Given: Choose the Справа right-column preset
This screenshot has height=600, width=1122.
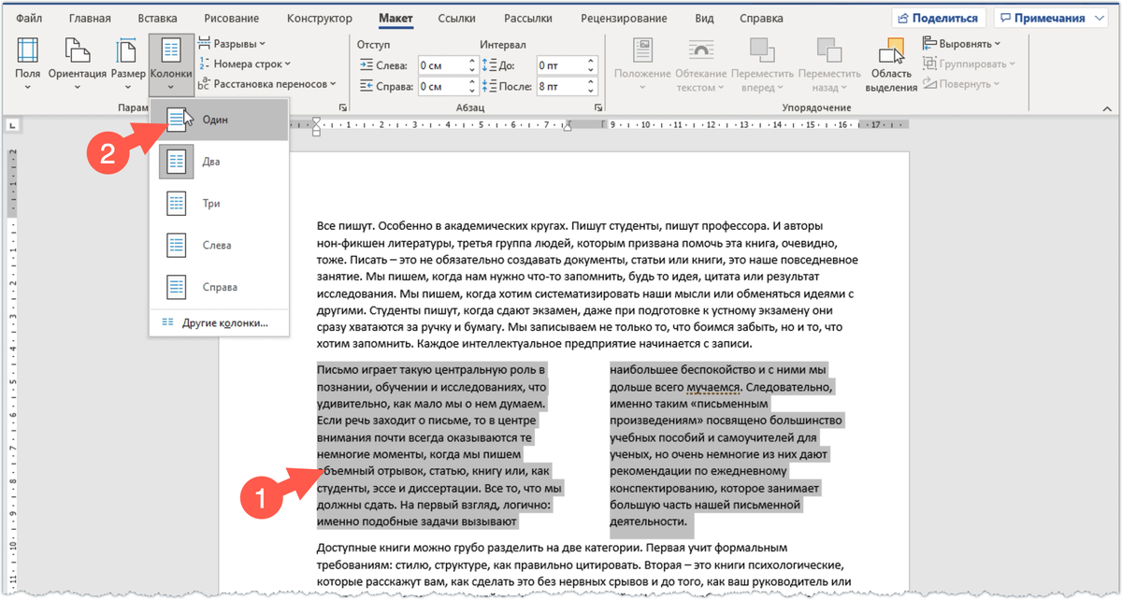Looking at the screenshot, I should (x=219, y=288).
